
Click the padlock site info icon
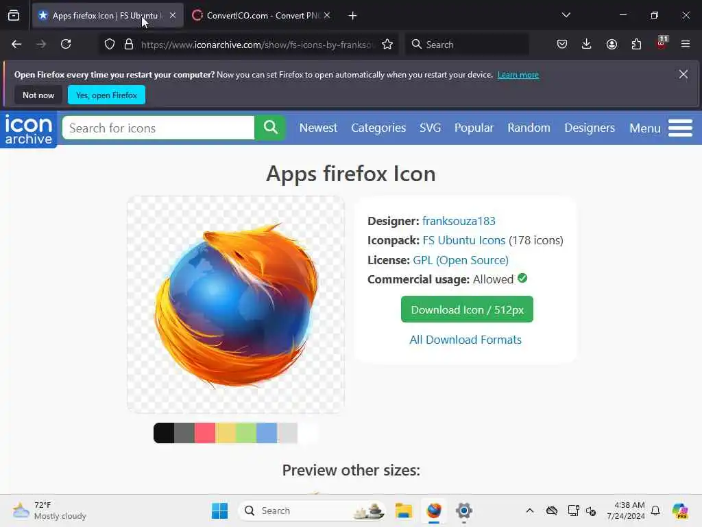(x=129, y=45)
